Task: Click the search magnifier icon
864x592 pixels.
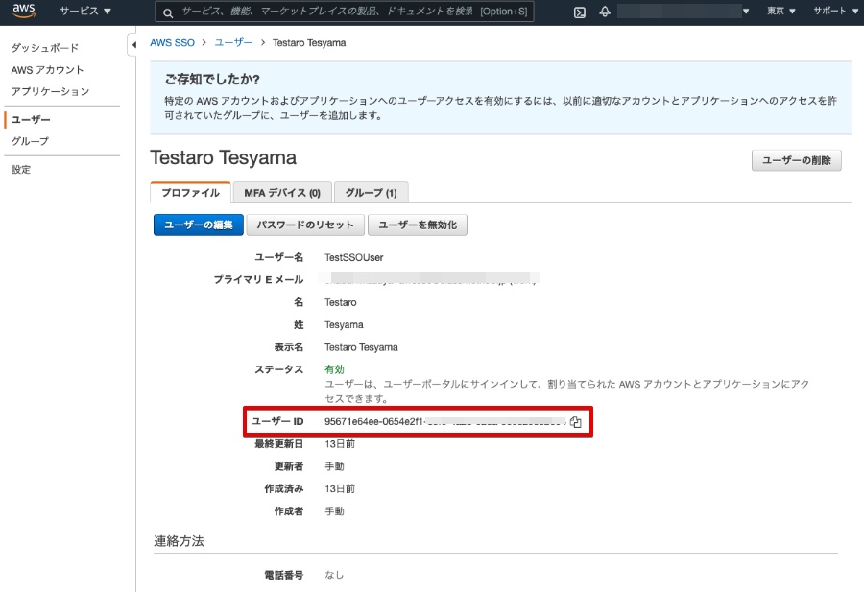Action: pos(168,12)
